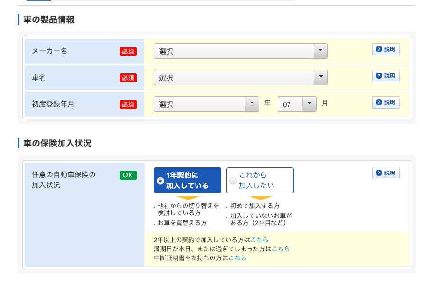The width and height of the screenshot is (429, 283).
Task: Click the text 初めて加入する方
Action: pyautogui.click(x=255, y=206)
